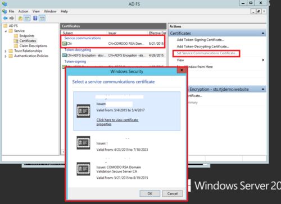Select the Service folder in tree
281x204 pixels.
pos(19,31)
